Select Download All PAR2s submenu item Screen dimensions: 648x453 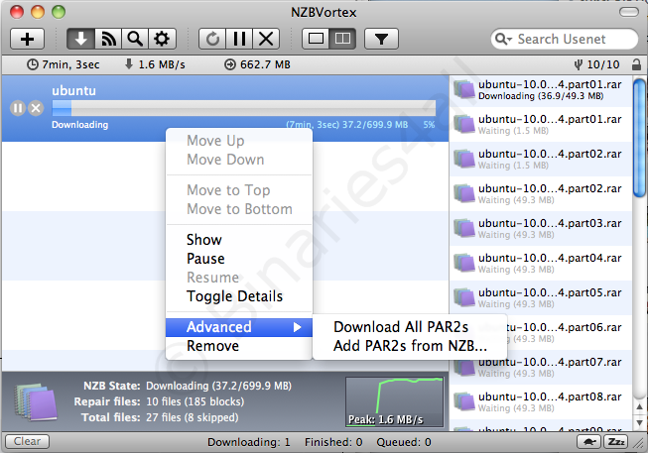[x=410, y=327]
